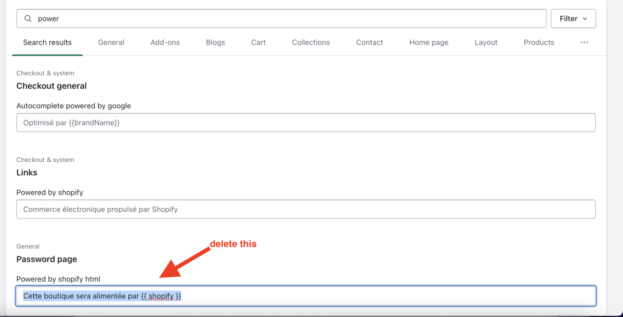Image resolution: width=623 pixels, height=317 pixels.
Task: Open the Add-ons tab
Action: coord(165,43)
